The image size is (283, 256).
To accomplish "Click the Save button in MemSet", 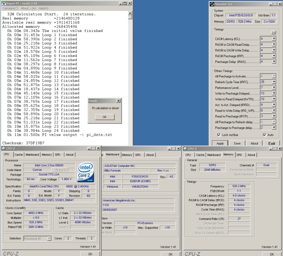I will click(x=237, y=143).
